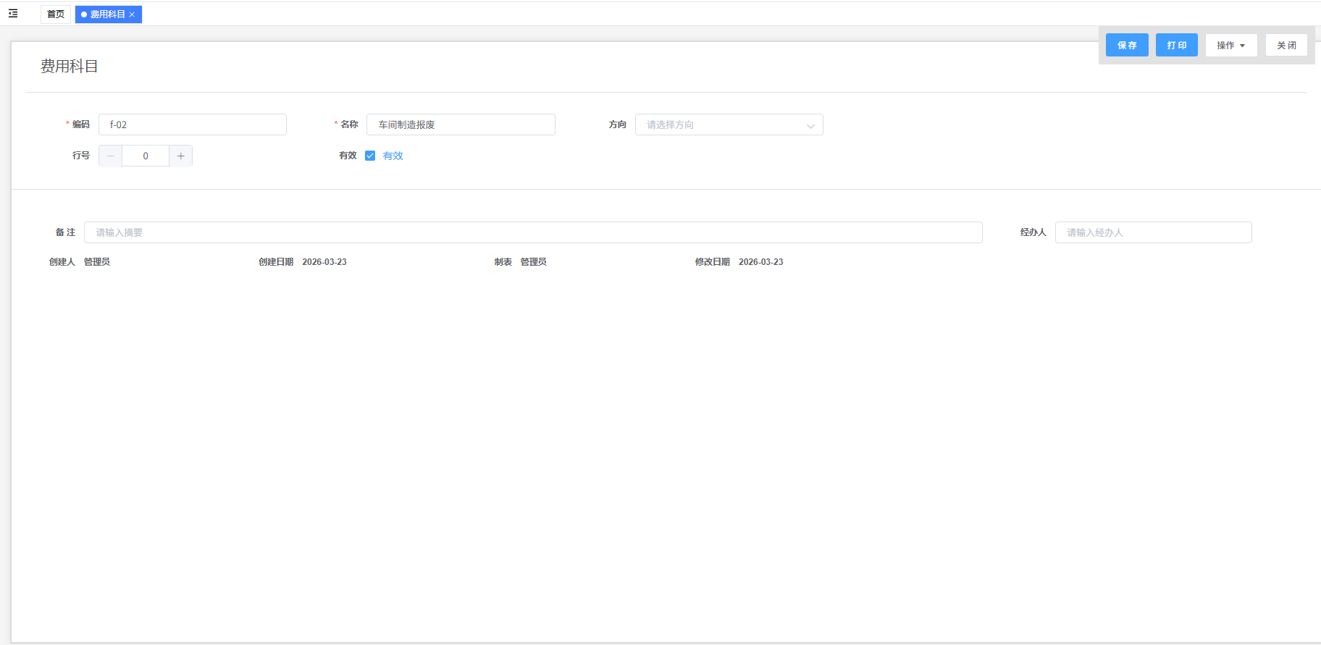The width and height of the screenshot is (1321, 645).
Task: Focus the 行号 number input box
Action: (146, 156)
